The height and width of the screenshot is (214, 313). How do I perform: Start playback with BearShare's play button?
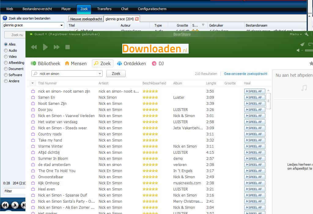(45, 47)
